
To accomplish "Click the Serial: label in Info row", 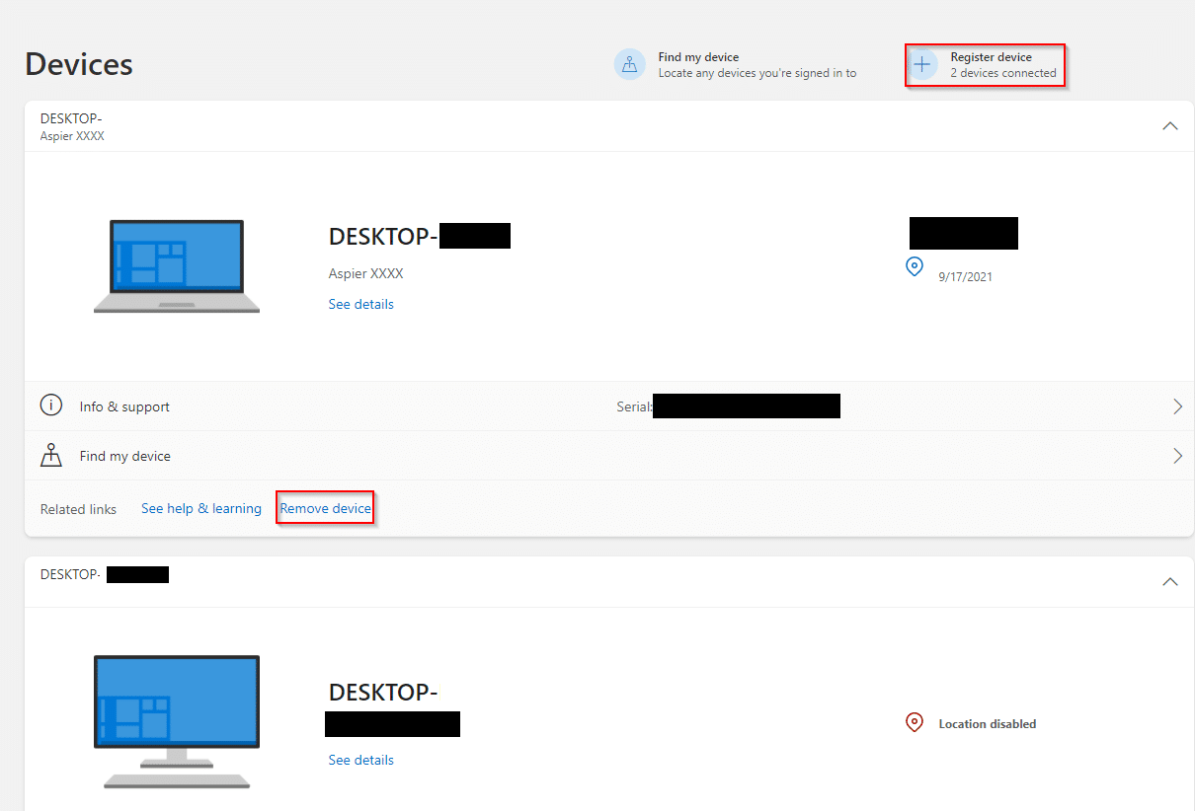I will (x=634, y=406).
